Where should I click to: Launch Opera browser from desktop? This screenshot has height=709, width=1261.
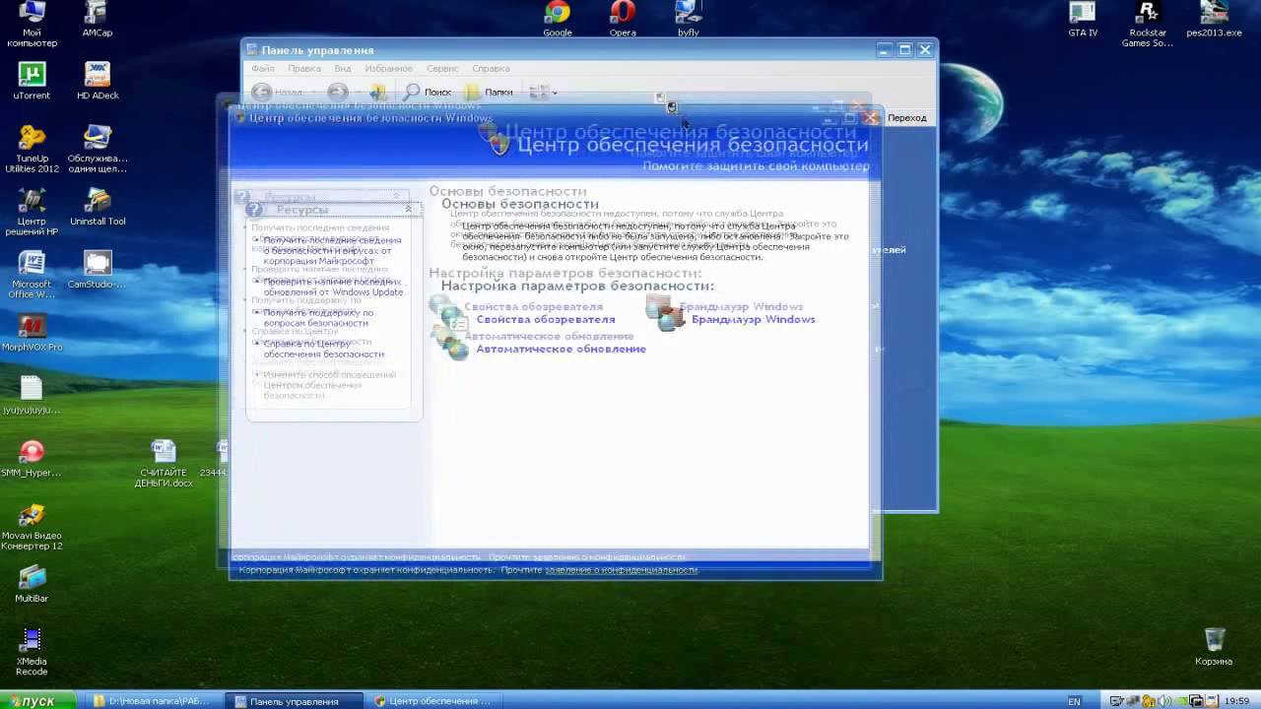(623, 20)
